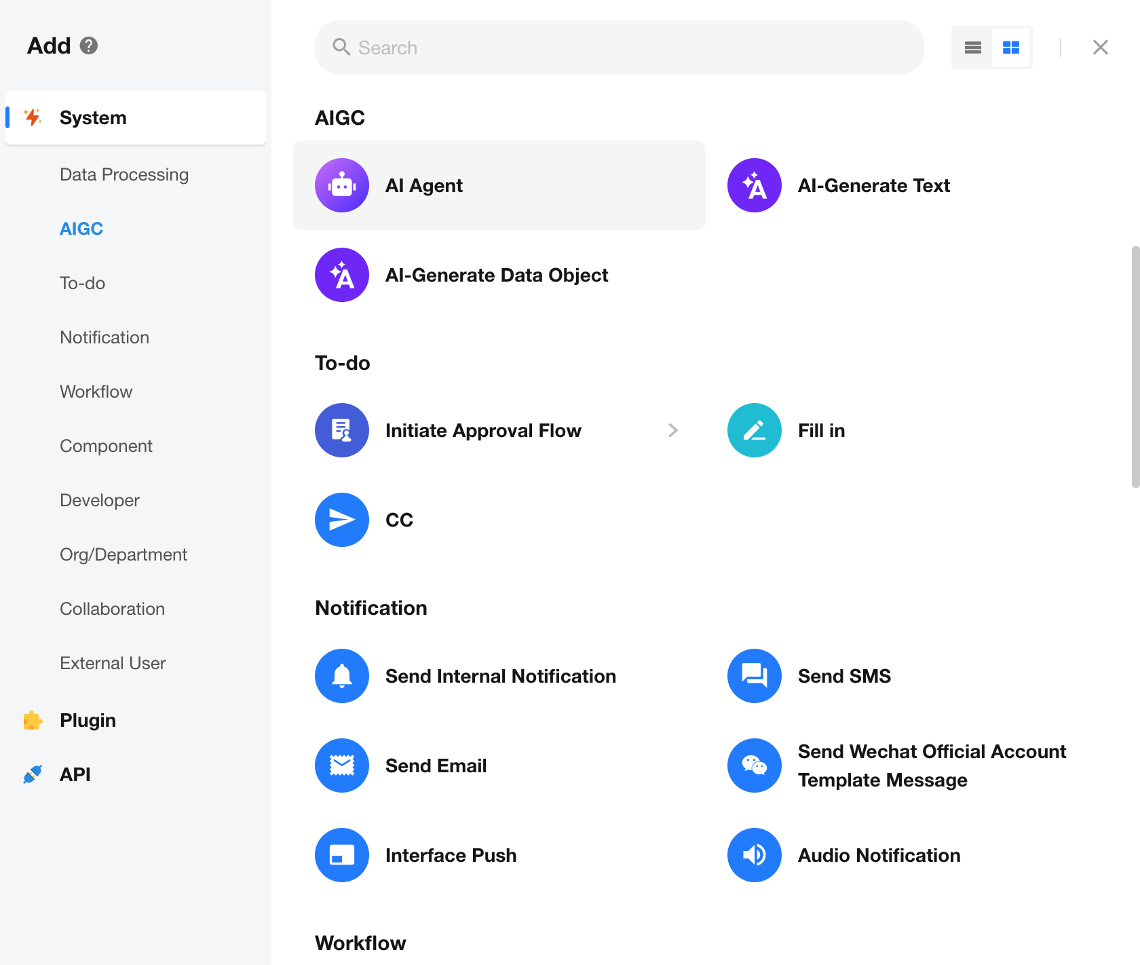Screen dimensions: 1140x965
Task: Select the Send SMS chat icon
Action: click(754, 676)
